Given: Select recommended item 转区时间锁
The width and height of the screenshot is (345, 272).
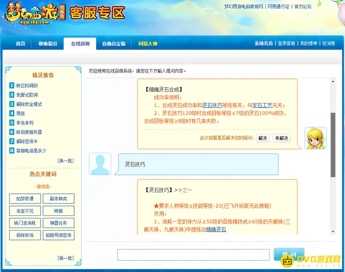Looking at the screenshot, I should pyautogui.click(x=27, y=85).
